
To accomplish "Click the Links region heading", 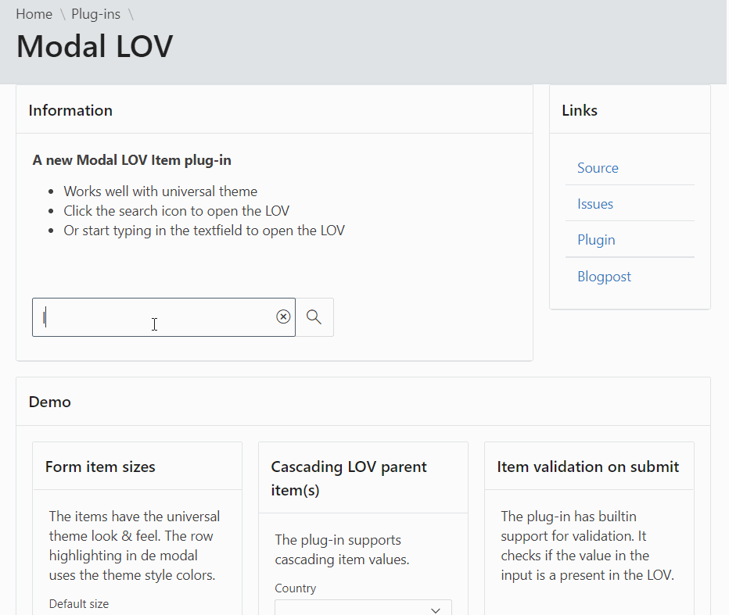I will (580, 110).
